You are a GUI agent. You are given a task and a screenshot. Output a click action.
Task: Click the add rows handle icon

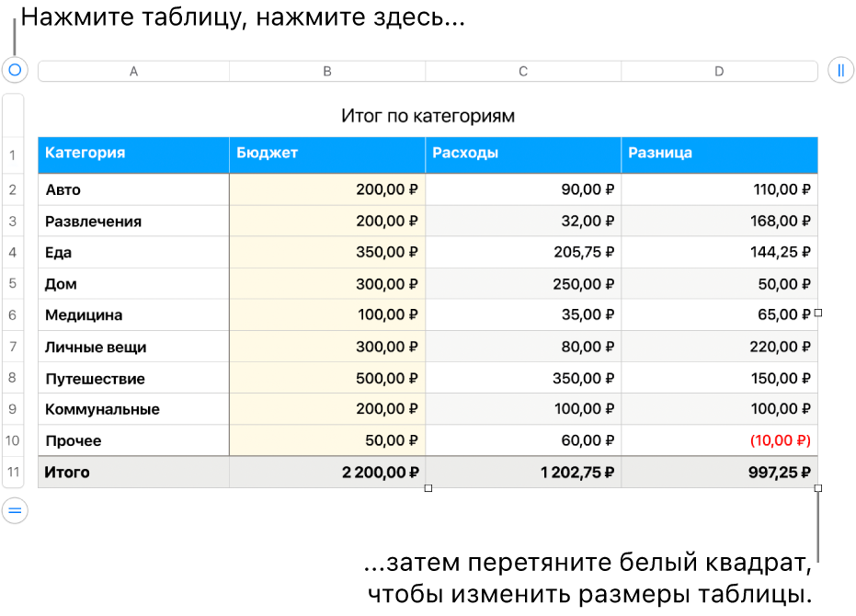coord(15,510)
